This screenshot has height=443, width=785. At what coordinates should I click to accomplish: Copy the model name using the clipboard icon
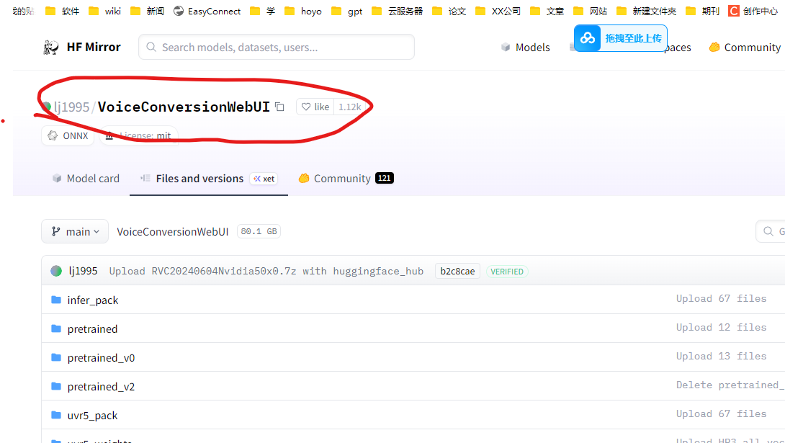pyautogui.click(x=279, y=106)
